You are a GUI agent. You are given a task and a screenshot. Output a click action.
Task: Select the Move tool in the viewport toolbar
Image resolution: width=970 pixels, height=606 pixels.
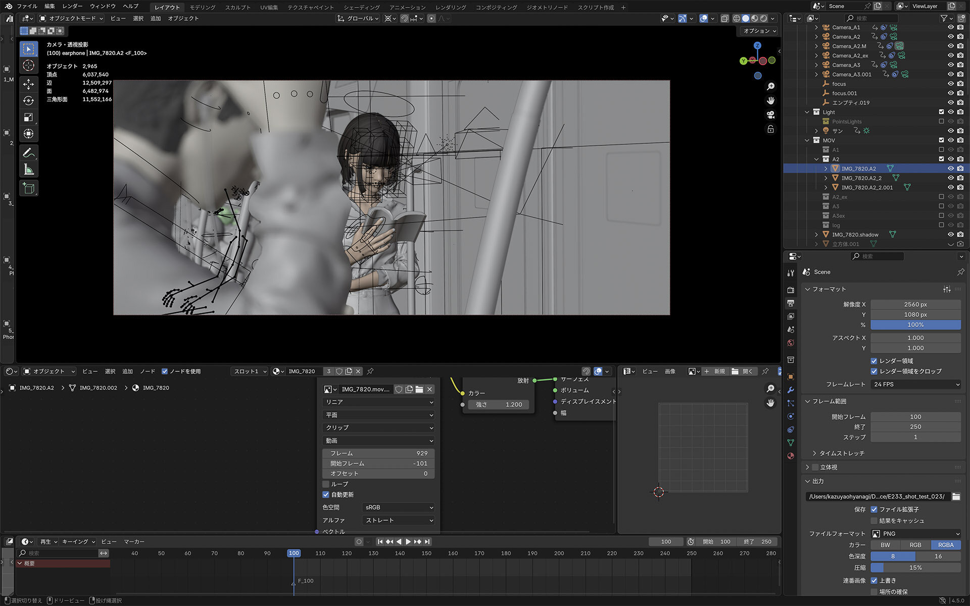(x=29, y=84)
